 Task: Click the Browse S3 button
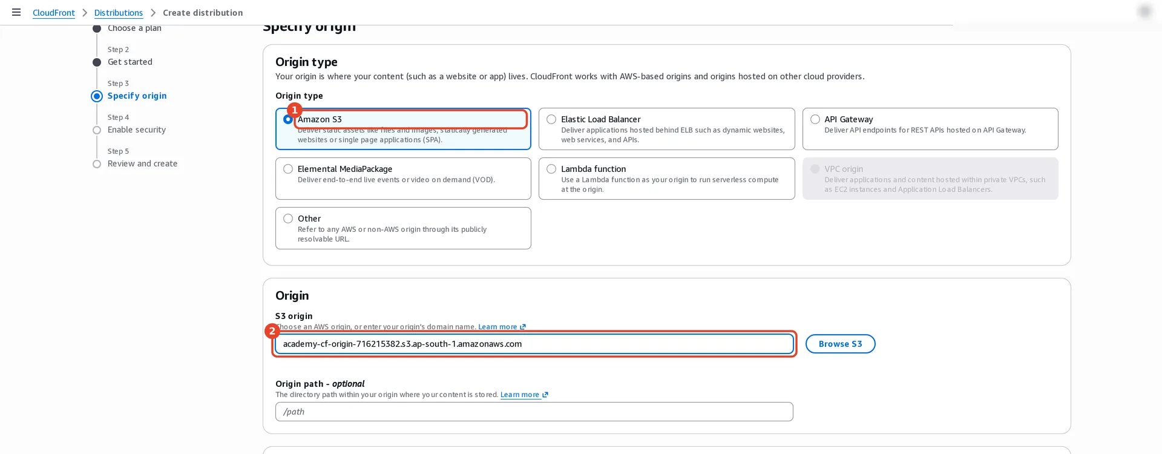pyautogui.click(x=840, y=344)
